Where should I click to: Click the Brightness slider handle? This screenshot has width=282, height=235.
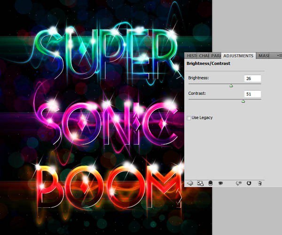(231, 86)
